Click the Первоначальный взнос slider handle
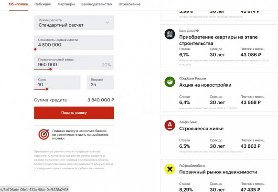The image size is (278, 192). 51,69
